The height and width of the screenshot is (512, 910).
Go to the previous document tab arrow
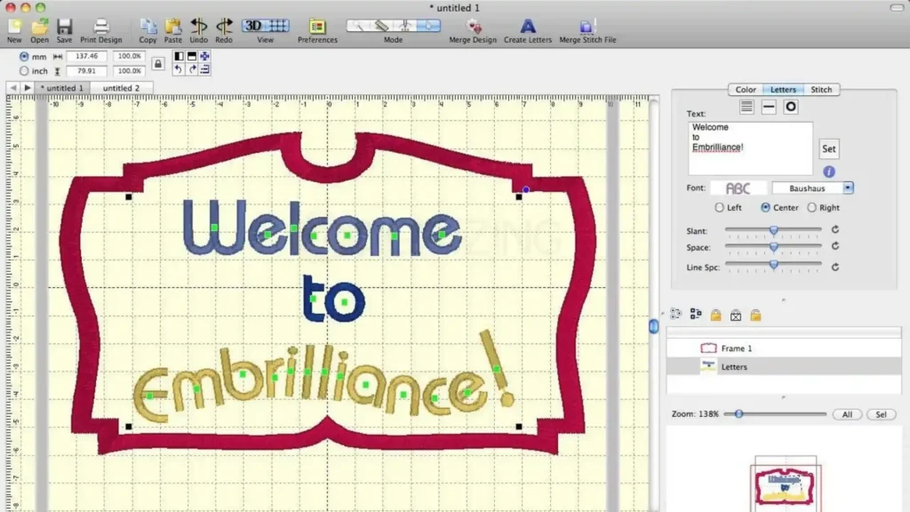coord(13,88)
